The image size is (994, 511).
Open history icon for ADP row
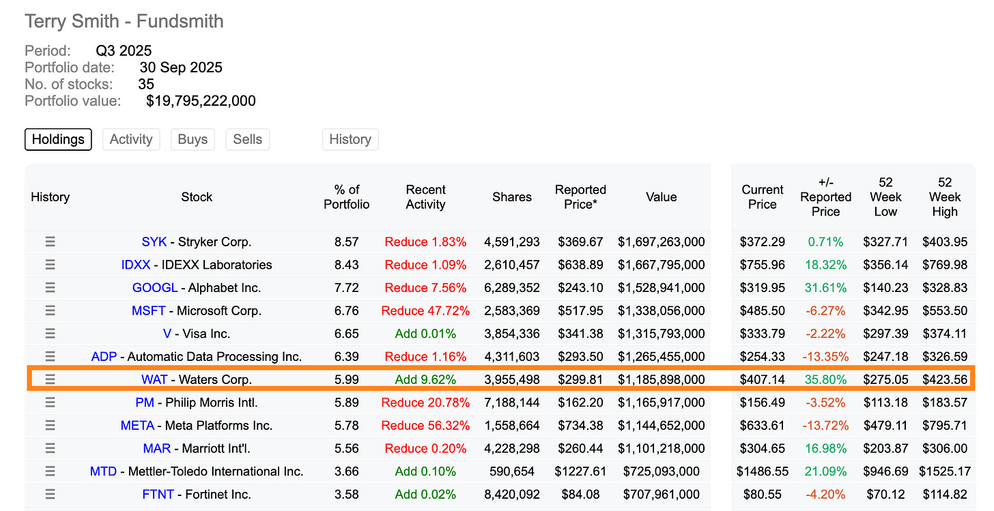click(50, 357)
